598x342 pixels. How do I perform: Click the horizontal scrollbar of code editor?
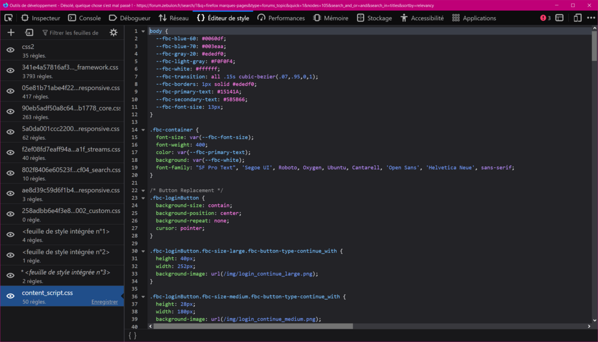point(253,326)
